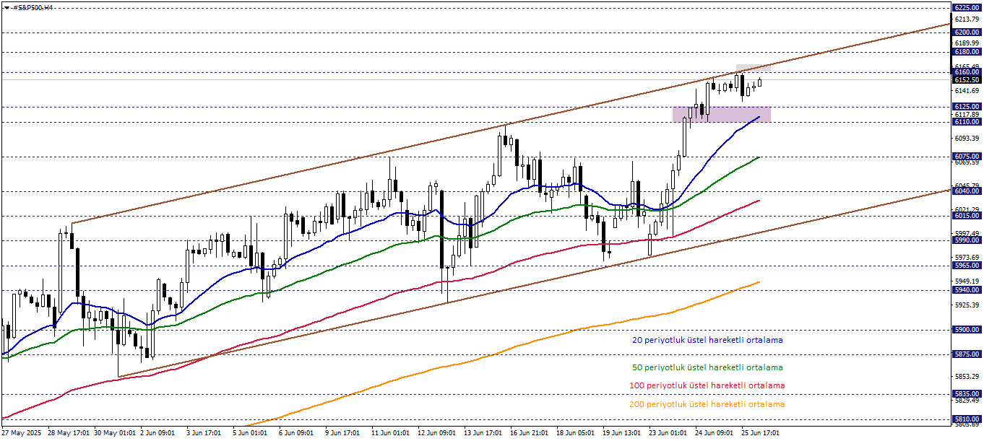This screenshot has width=984, height=441.
Task: Click the 9 Jun 17:01 time label
Action: coord(342,434)
